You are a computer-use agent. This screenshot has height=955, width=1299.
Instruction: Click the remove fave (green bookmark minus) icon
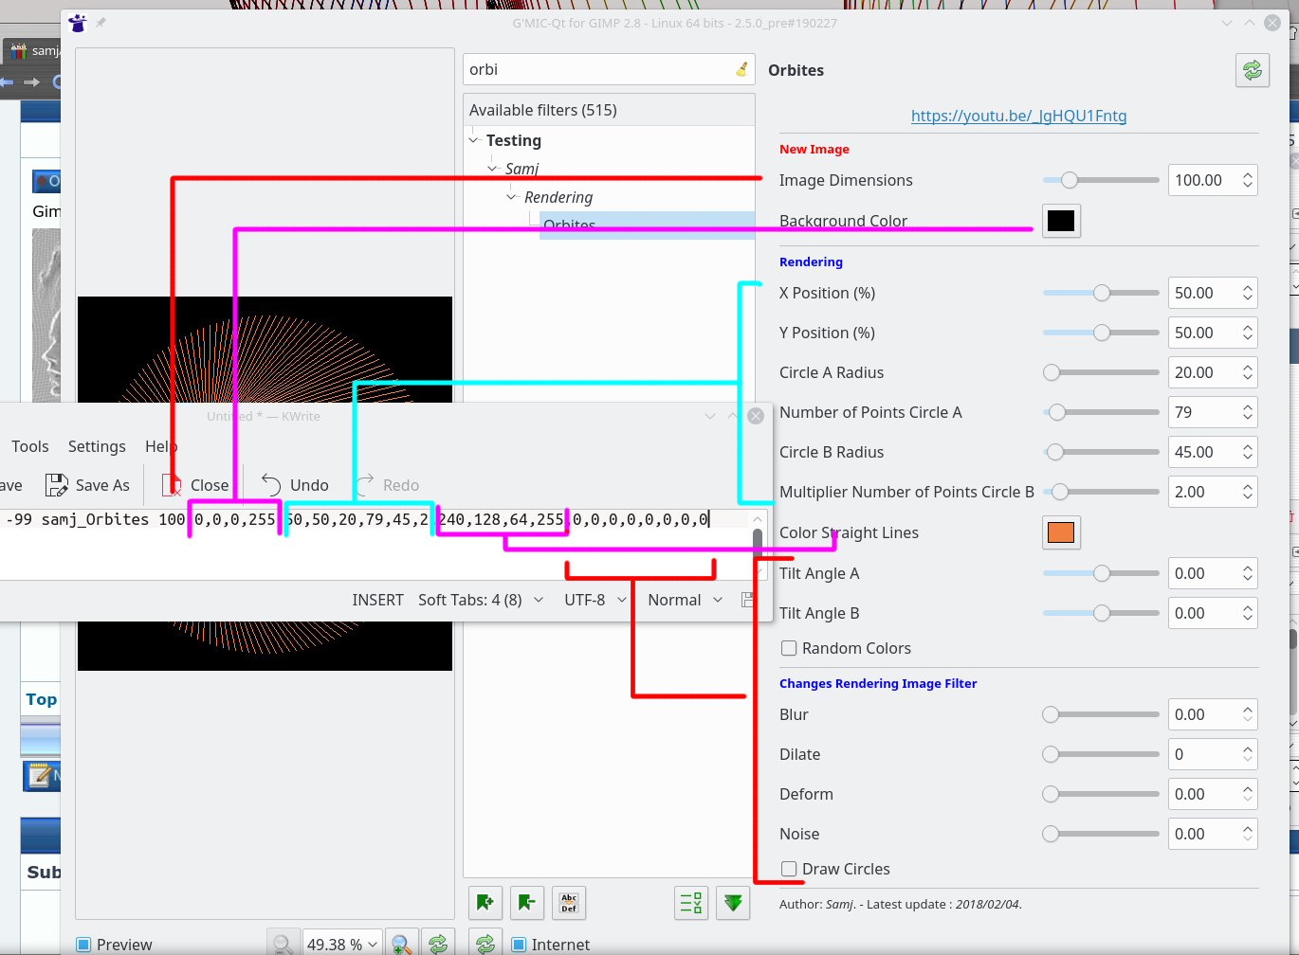tap(527, 903)
